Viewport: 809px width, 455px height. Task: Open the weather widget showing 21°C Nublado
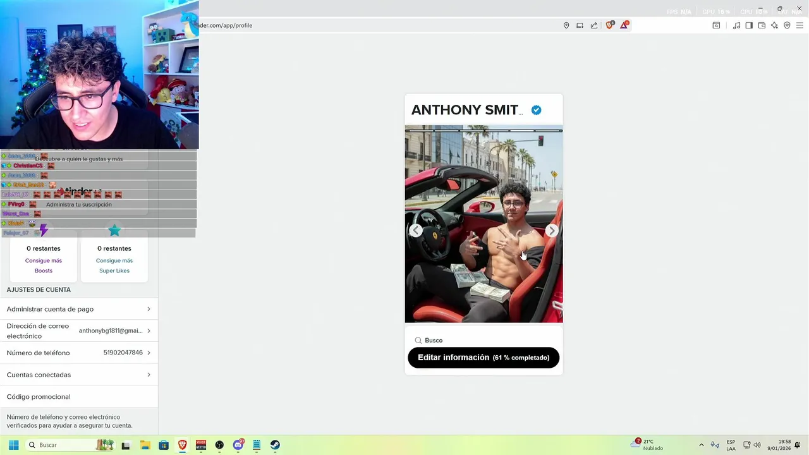pyautogui.click(x=647, y=445)
